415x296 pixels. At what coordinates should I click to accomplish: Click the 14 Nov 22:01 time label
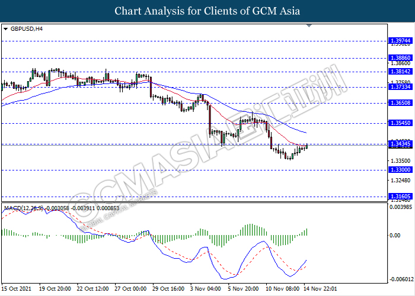click(321, 289)
